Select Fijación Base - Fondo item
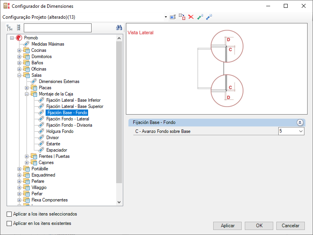The height and width of the screenshot is (235, 313). pyautogui.click(x=67, y=113)
